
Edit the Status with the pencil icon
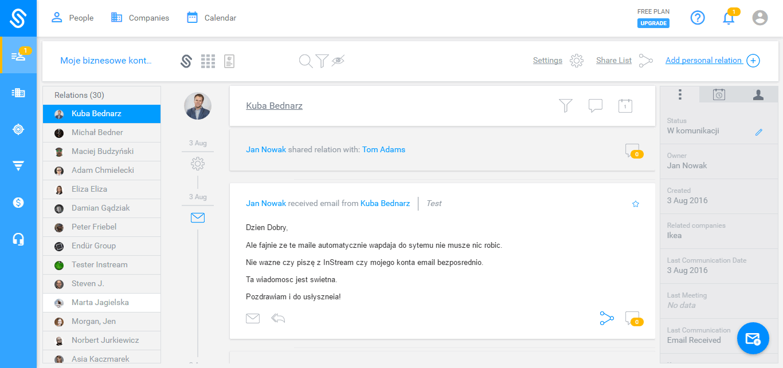tap(759, 132)
